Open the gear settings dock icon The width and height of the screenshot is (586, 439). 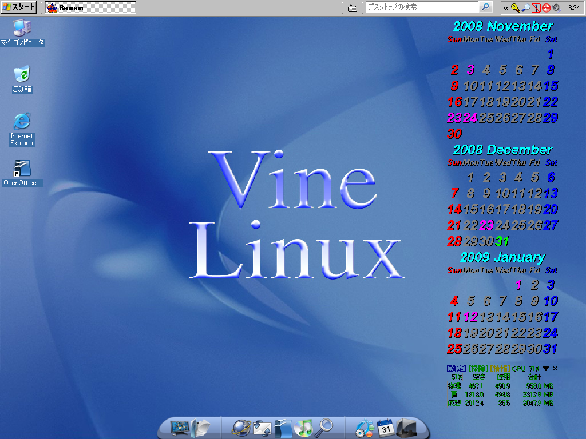[x=365, y=428]
